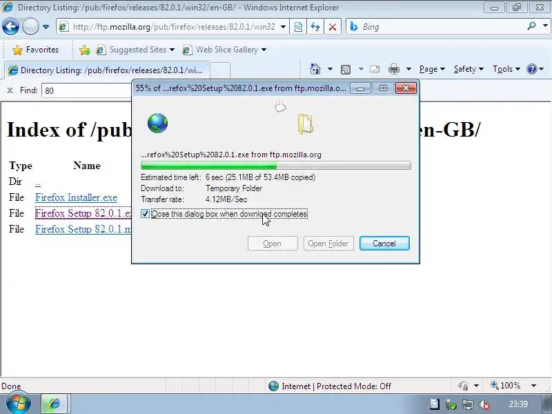
Task: Click the muted volume tray icon
Action: (x=484, y=405)
